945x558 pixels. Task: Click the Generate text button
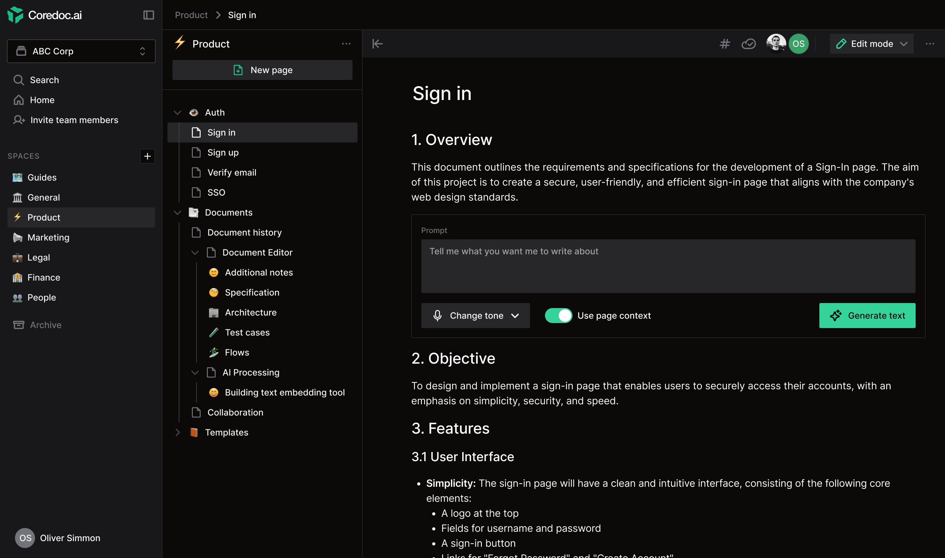click(x=867, y=316)
